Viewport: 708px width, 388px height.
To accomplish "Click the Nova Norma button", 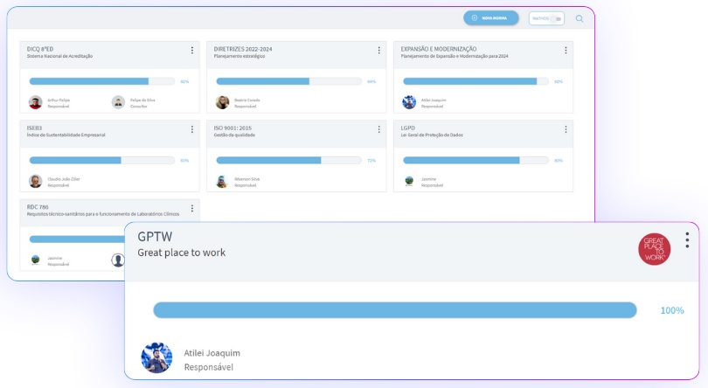I will 491,17.
